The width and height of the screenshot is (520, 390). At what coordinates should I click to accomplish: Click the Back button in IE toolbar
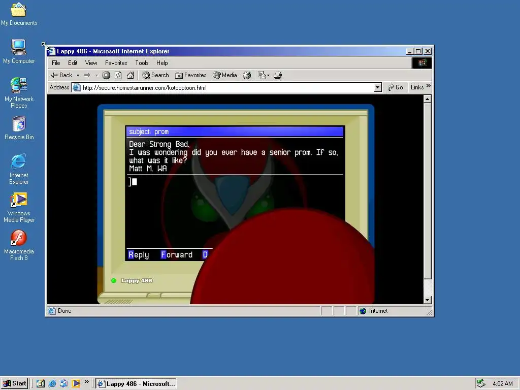coord(61,75)
